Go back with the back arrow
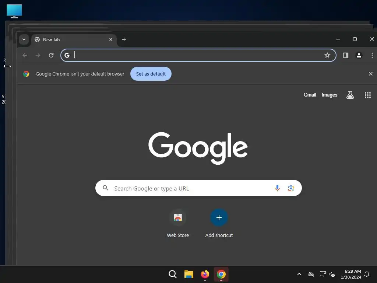Viewport: 377px width, 283px height. click(x=25, y=55)
